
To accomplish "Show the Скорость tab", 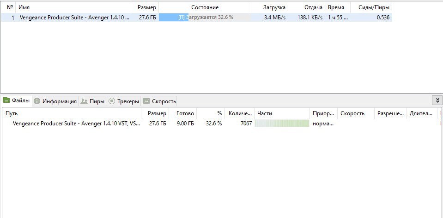I will (159, 101).
